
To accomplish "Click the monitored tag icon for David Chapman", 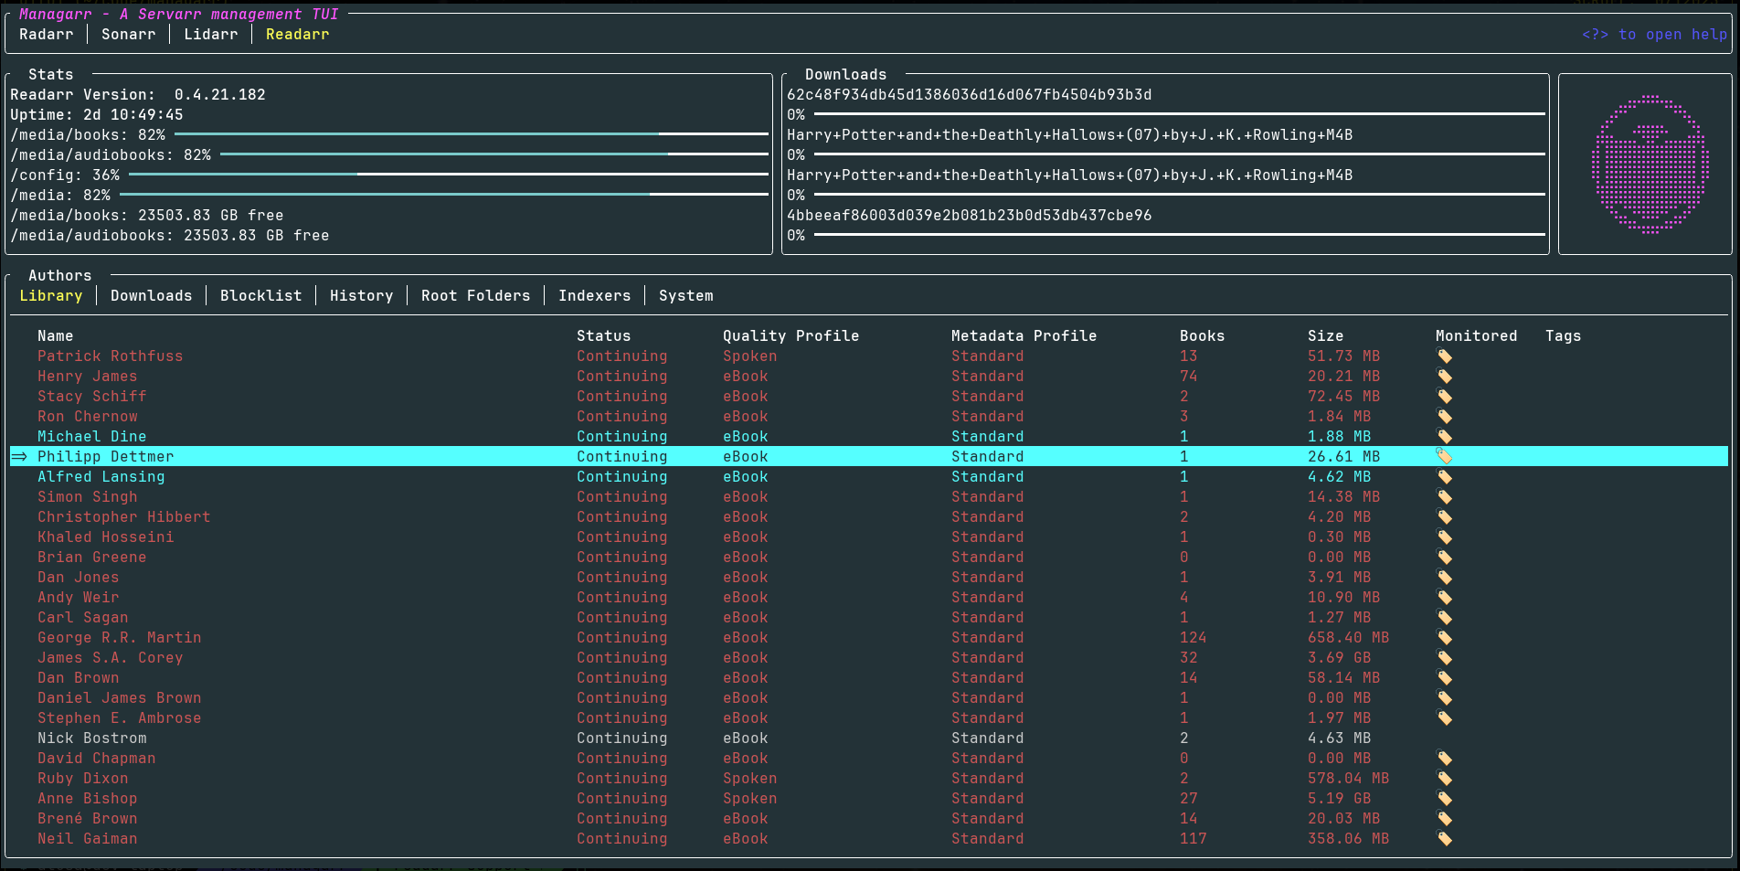I will [1444, 759].
